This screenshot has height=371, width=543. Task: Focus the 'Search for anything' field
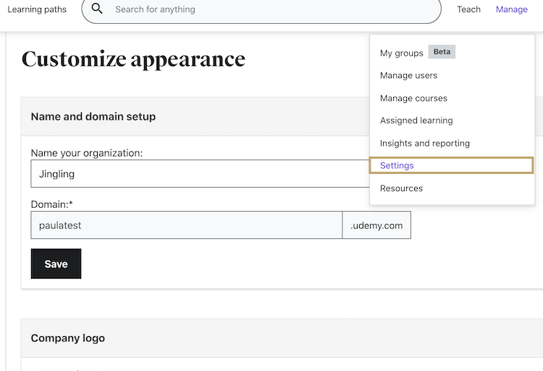click(x=268, y=10)
